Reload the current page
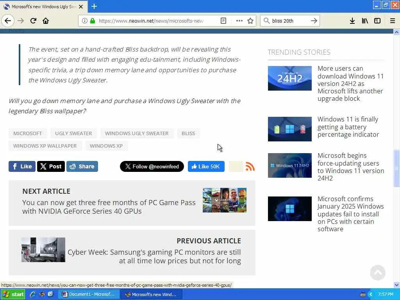 [x=33, y=21]
